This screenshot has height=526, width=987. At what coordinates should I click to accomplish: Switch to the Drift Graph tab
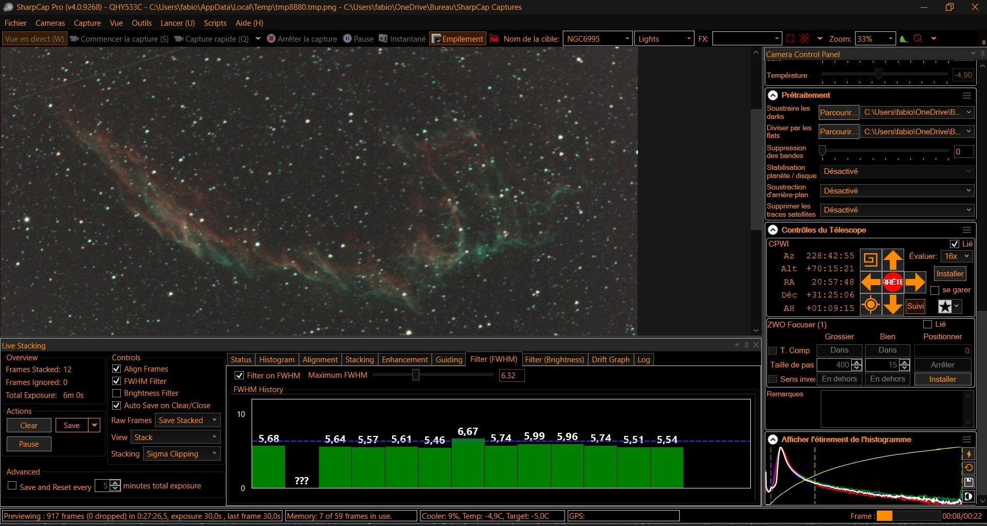pos(610,360)
